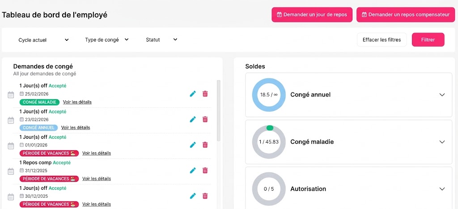458x209 pixels.
Task: Click Effacer les filtres button
Action: tap(382, 40)
